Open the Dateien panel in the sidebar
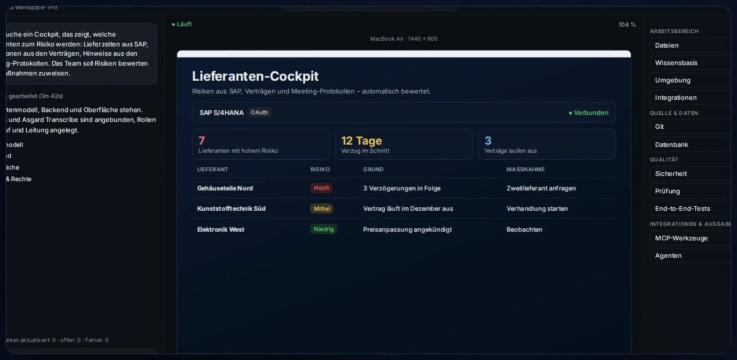This screenshot has width=737, height=360. (690, 45)
